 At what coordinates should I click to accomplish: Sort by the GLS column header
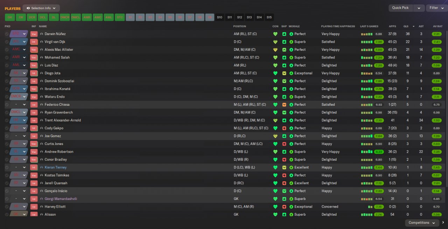[x=406, y=26]
